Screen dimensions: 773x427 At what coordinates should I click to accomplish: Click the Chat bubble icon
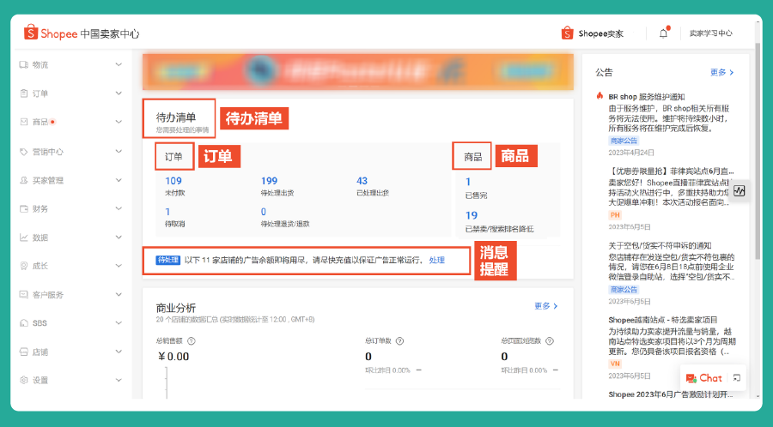pos(691,378)
